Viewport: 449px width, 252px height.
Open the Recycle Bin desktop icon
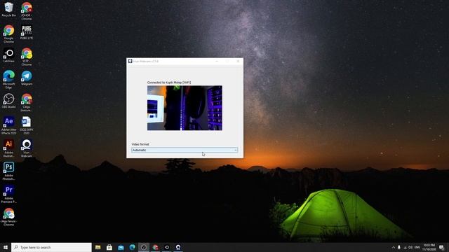[9, 9]
